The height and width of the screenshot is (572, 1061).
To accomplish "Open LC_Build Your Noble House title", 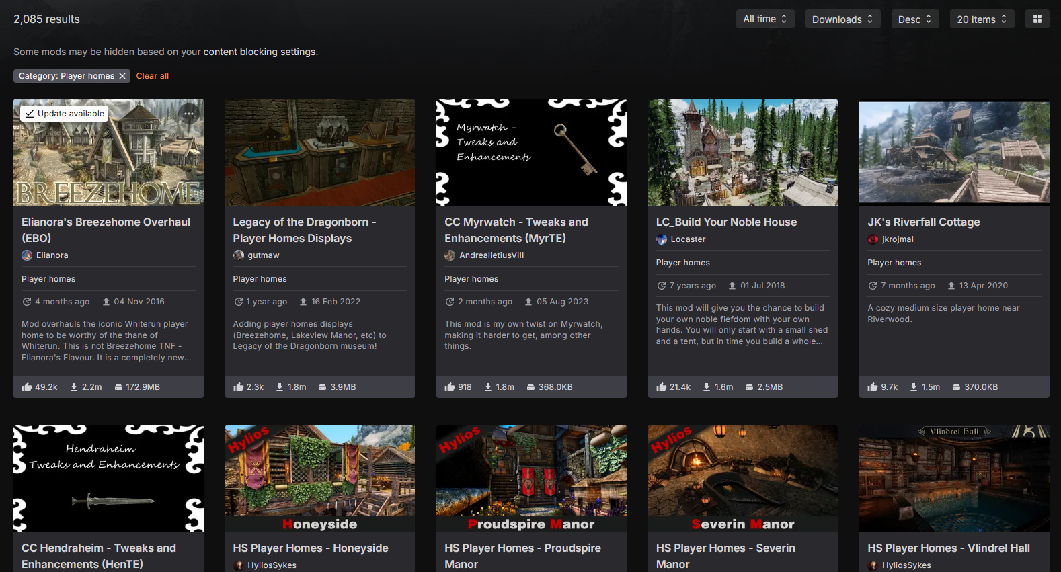I will [x=726, y=222].
